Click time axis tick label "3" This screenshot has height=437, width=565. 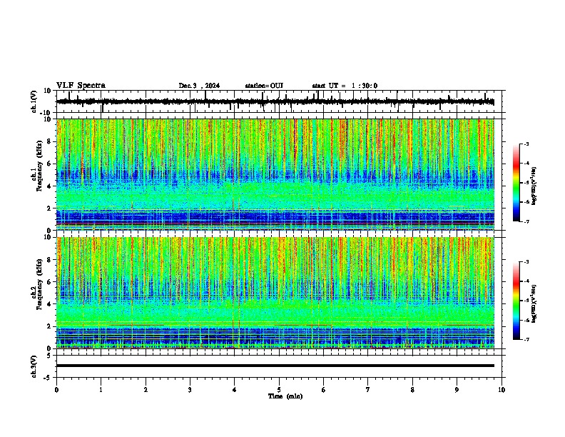pyautogui.click(x=190, y=390)
